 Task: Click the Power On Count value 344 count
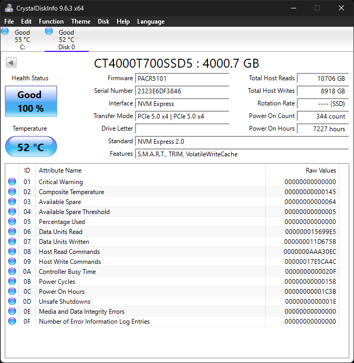click(322, 116)
